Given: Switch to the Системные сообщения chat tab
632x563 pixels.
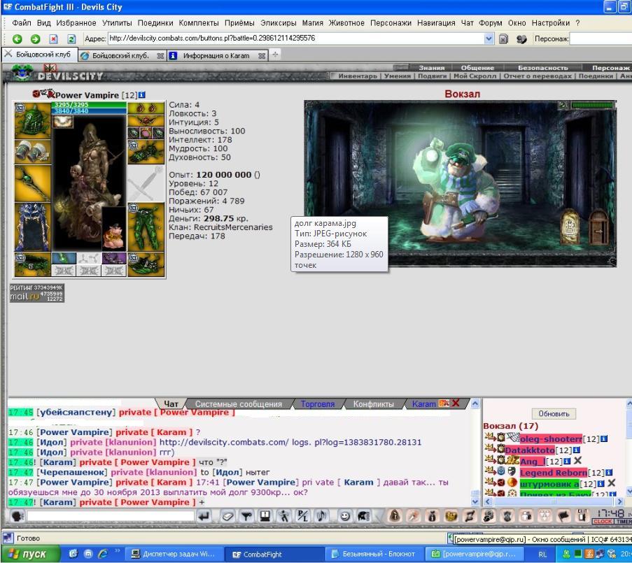Looking at the screenshot, I should tap(239, 404).
